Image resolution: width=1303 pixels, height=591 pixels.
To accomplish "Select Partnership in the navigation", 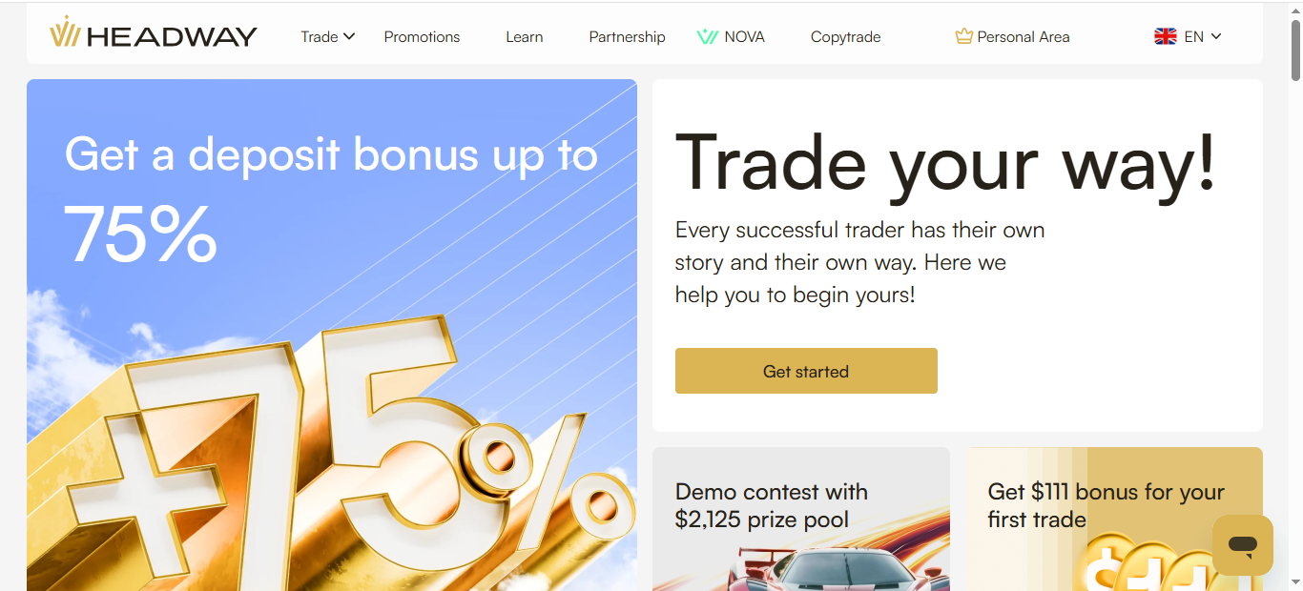I will (x=627, y=37).
